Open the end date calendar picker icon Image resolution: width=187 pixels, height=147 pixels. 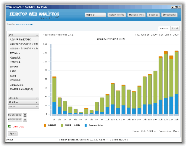[x=25, y=120]
